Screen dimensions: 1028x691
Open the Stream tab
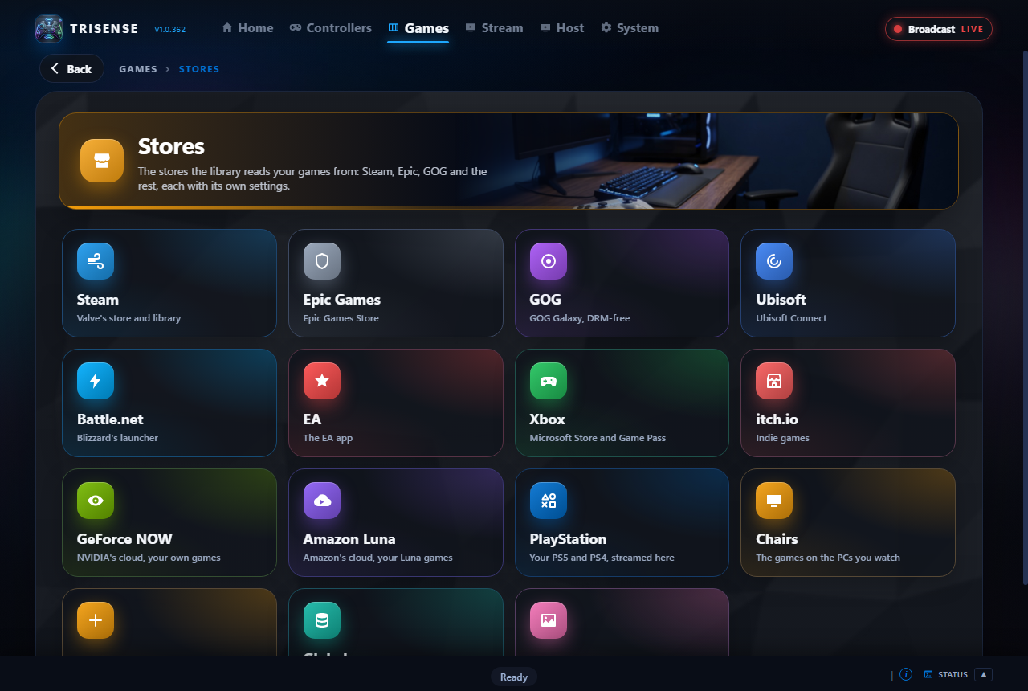coord(494,28)
